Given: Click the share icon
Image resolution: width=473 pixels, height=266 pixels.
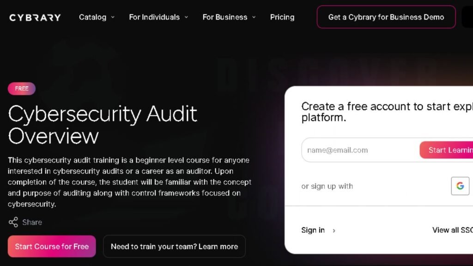Looking at the screenshot, I should coord(13,222).
